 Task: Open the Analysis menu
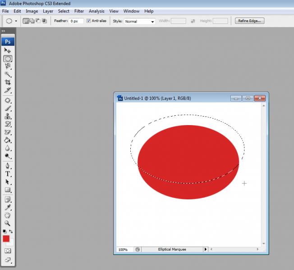96,11
